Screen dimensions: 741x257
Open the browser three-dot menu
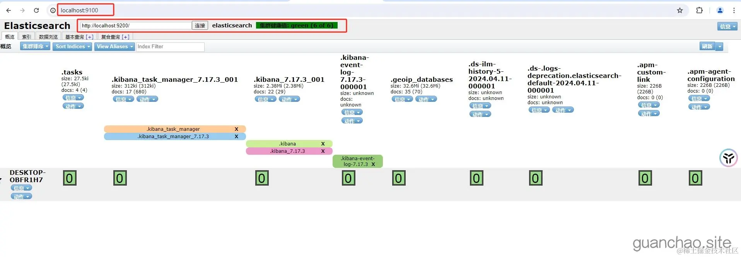(734, 10)
